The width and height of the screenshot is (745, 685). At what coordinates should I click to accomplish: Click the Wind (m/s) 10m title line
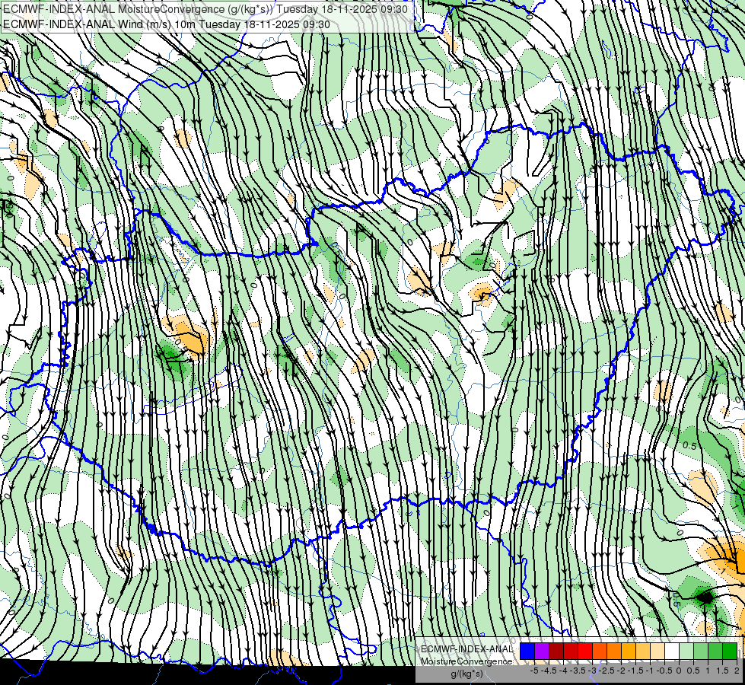point(167,24)
